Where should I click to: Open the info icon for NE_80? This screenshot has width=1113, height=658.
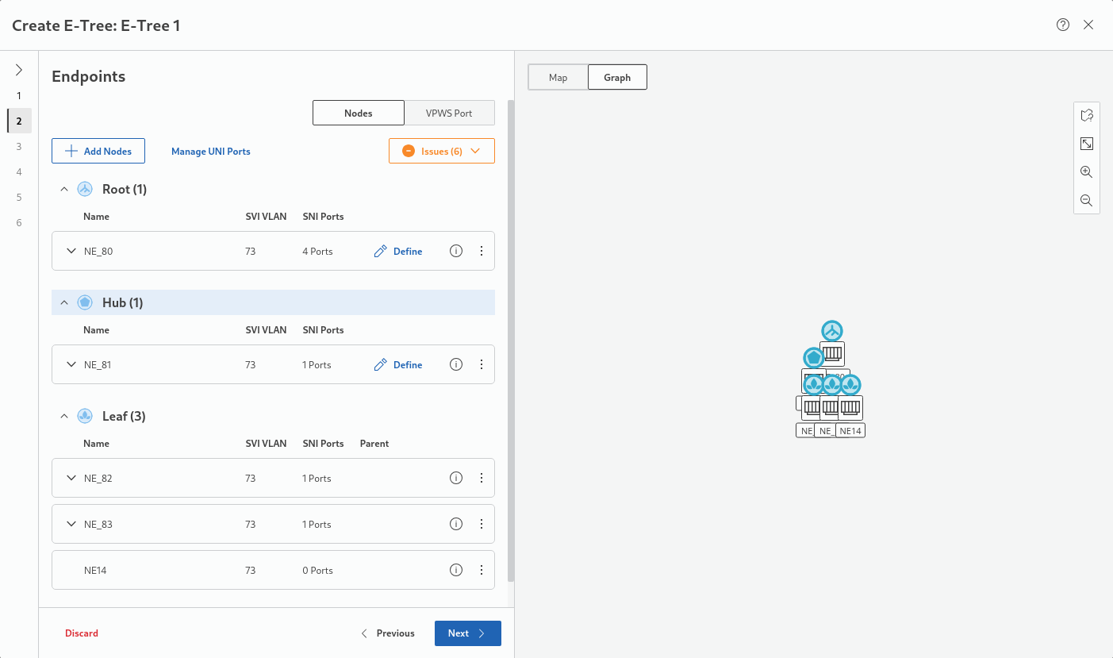tap(456, 251)
